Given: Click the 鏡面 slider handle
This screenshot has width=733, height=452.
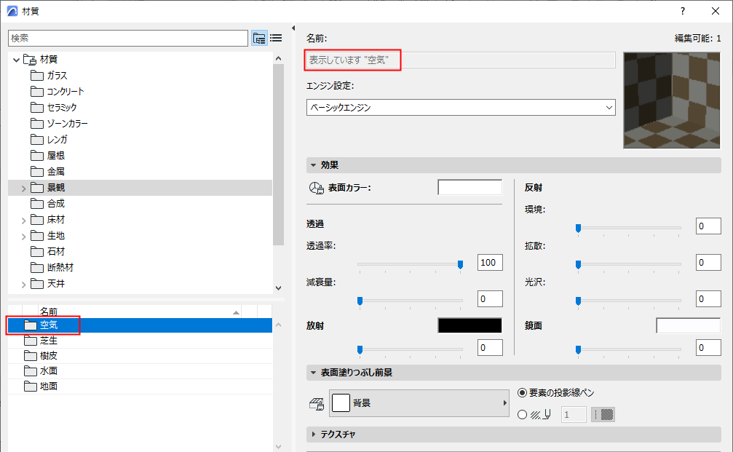Looking at the screenshot, I should (x=578, y=350).
